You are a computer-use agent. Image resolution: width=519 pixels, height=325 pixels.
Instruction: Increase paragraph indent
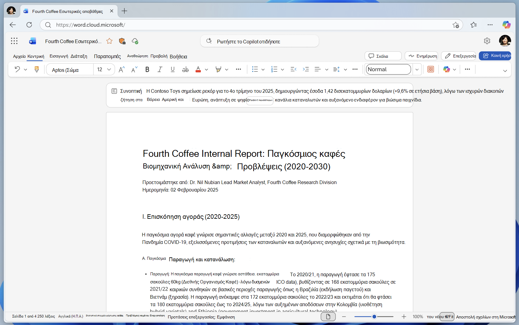point(306,69)
